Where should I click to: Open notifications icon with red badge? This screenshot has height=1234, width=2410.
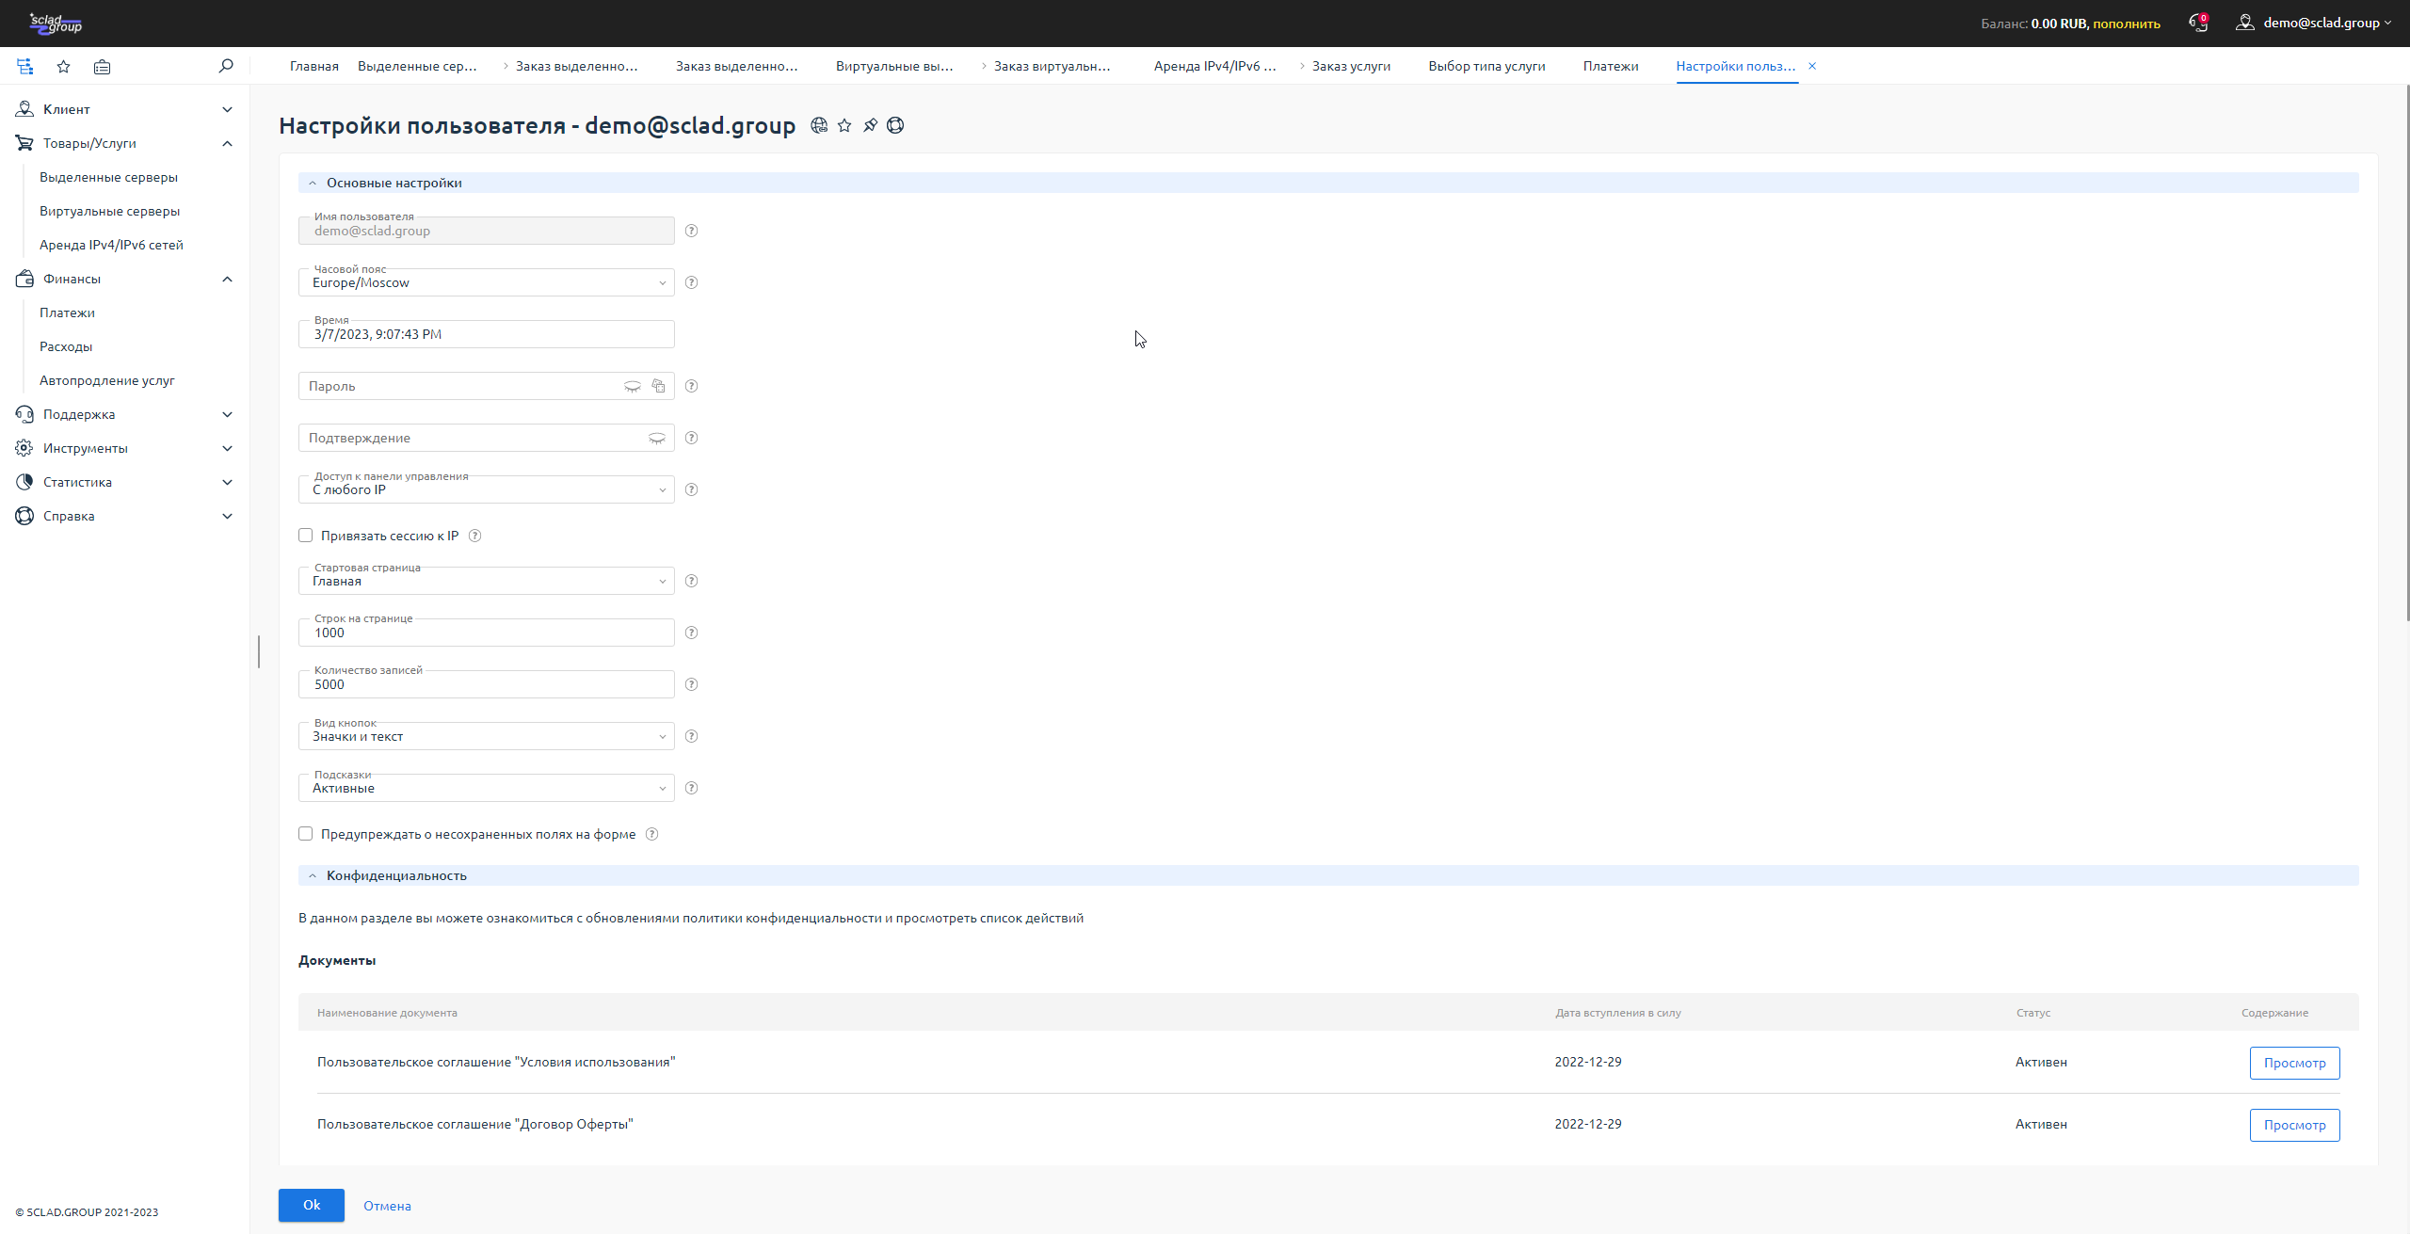click(2198, 23)
